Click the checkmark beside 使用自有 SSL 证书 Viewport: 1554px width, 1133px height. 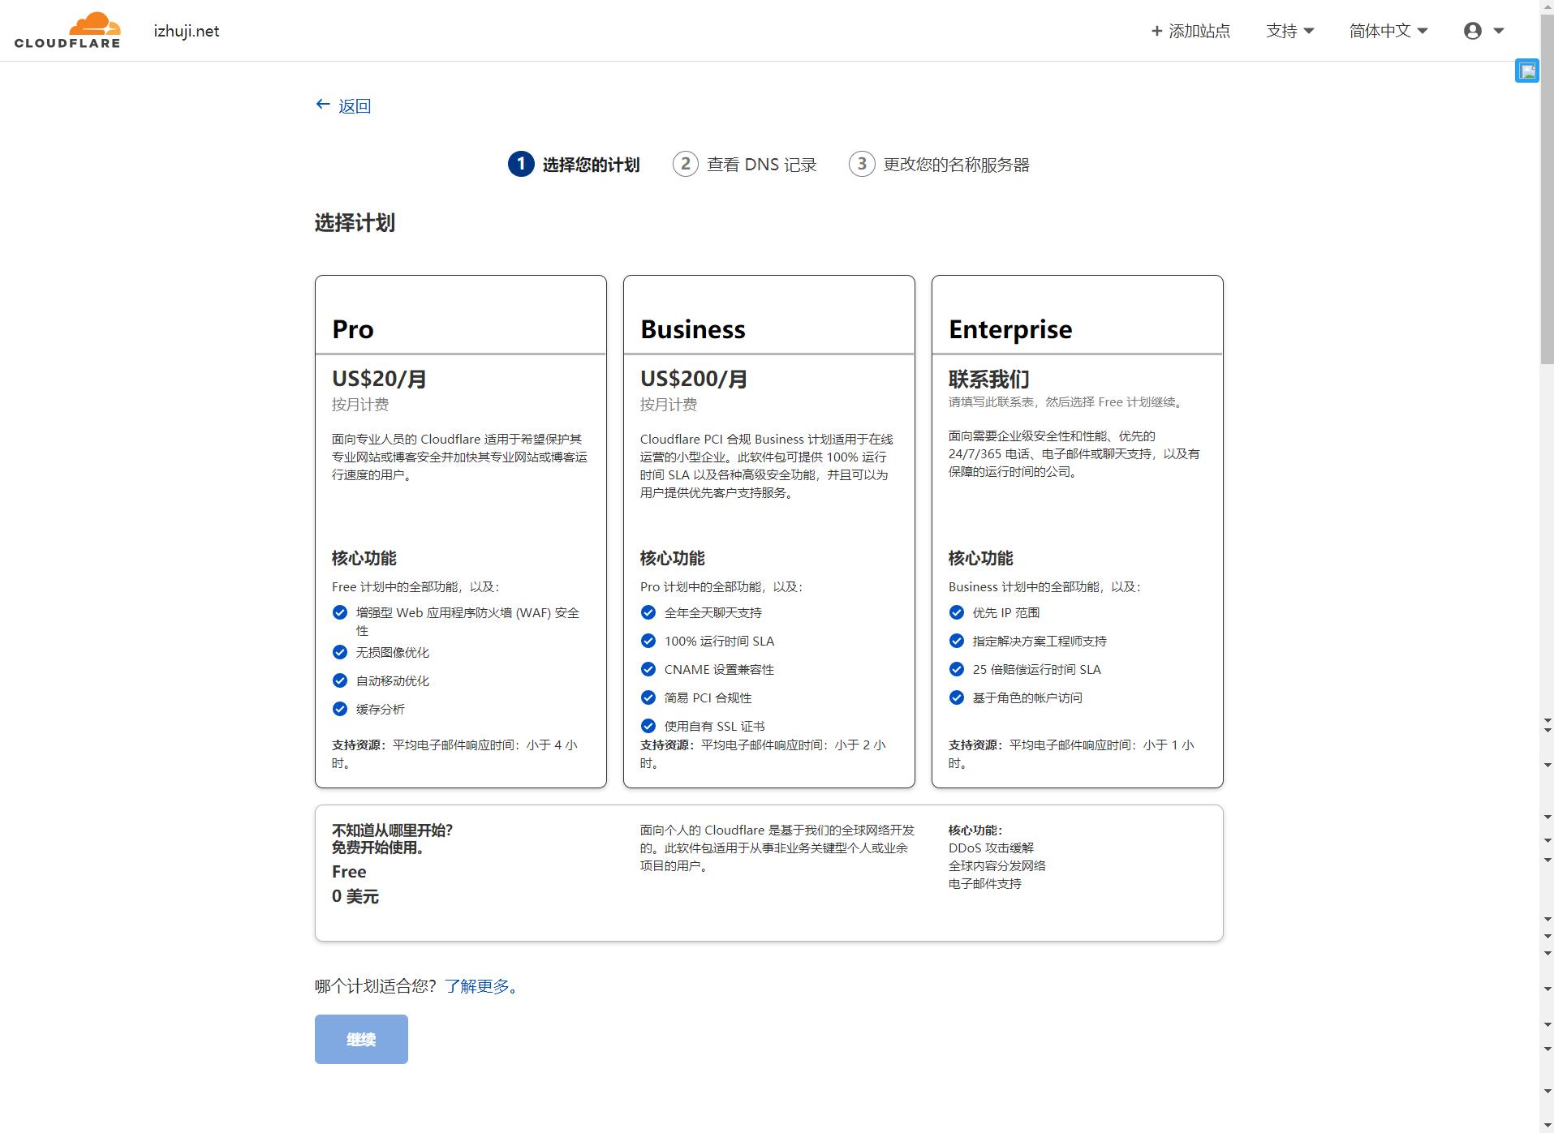pyautogui.click(x=648, y=726)
